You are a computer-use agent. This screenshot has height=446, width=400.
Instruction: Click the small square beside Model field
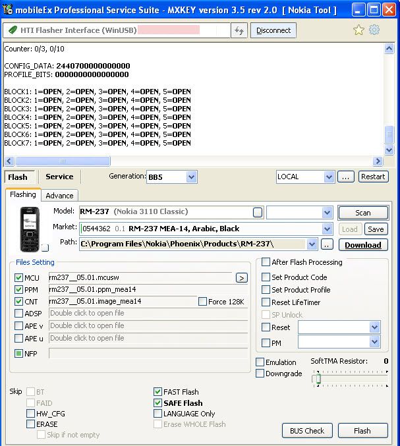point(258,212)
